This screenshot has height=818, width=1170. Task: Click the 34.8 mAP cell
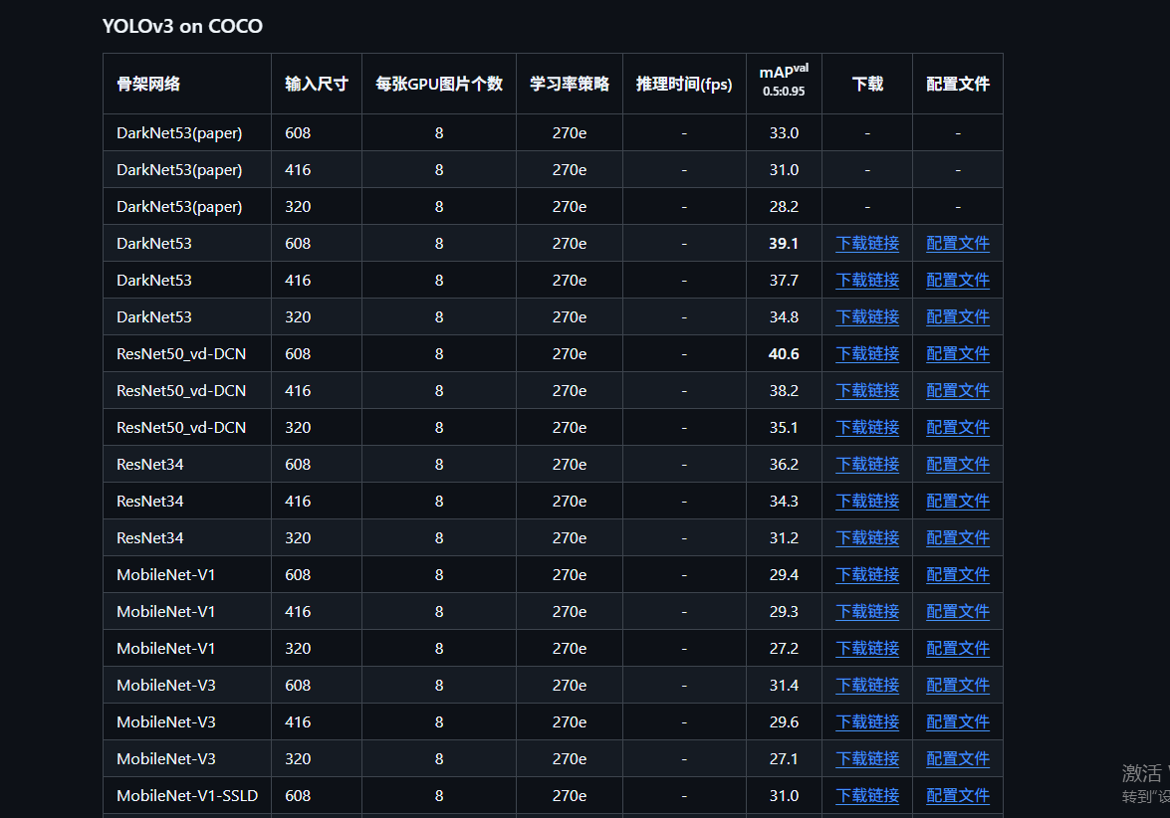(784, 317)
